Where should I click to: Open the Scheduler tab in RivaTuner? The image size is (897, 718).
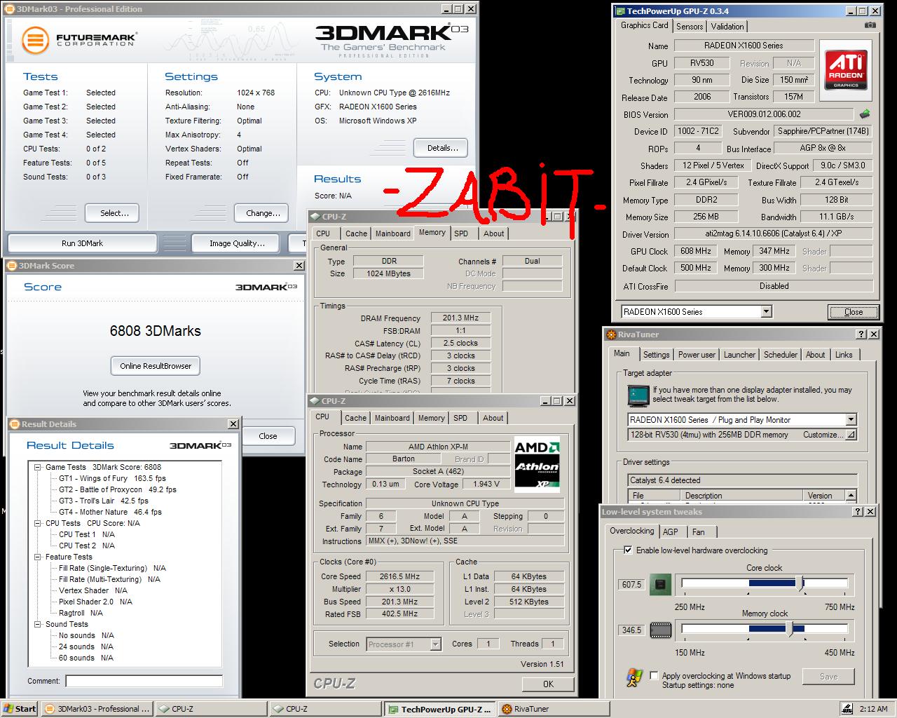click(x=781, y=355)
